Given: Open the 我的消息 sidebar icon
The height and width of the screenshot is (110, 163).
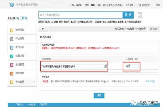Looking at the screenshot, I should pos(12,74).
